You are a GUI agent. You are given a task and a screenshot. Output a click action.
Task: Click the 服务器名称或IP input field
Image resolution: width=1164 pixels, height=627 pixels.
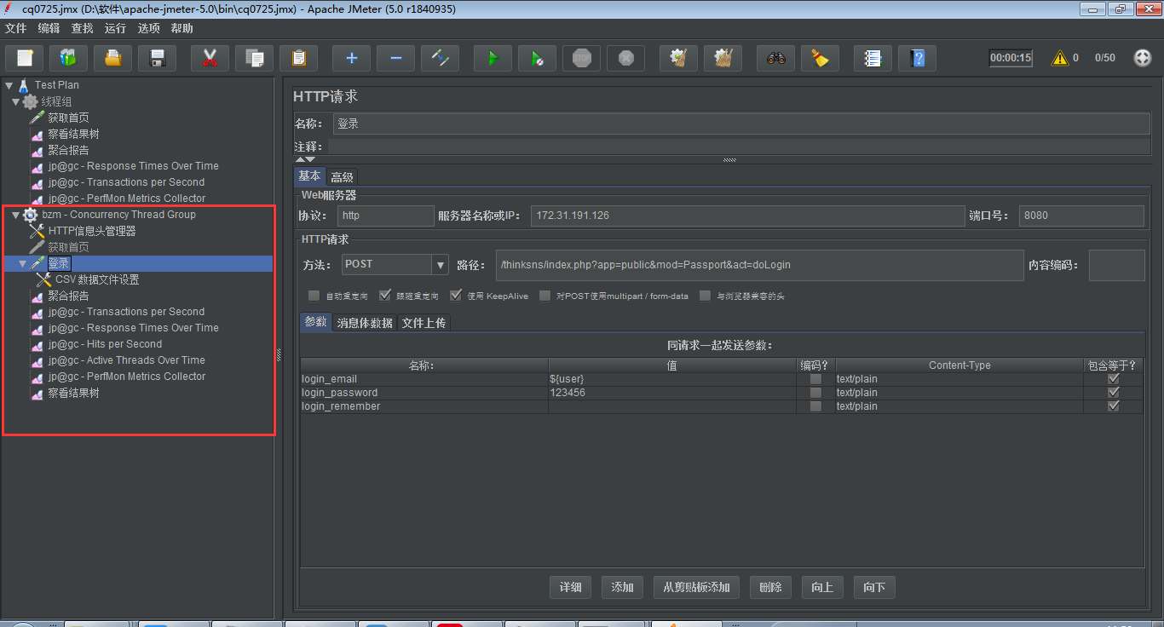click(747, 216)
